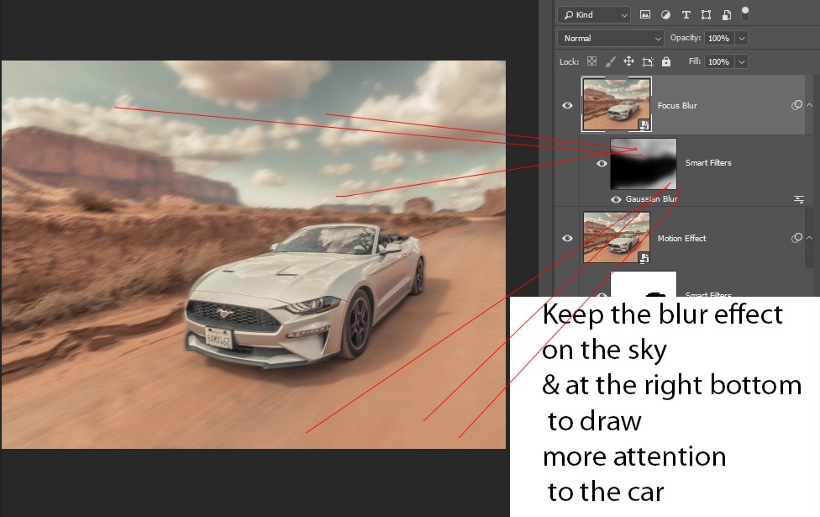Lock transparent pixels icon
This screenshot has width=820, height=517.
tap(591, 62)
